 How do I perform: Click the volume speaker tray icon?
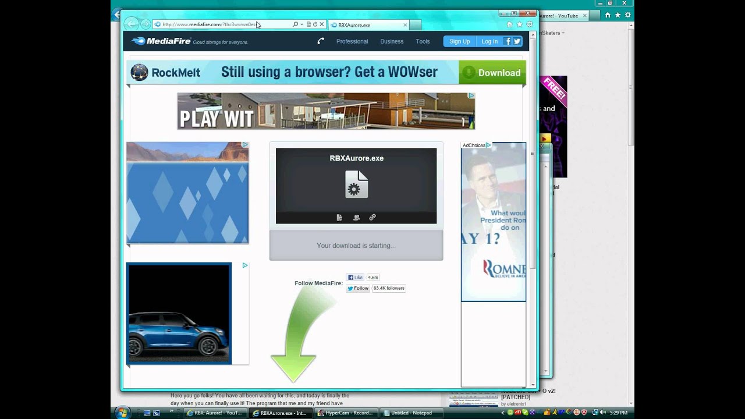(602, 413)
